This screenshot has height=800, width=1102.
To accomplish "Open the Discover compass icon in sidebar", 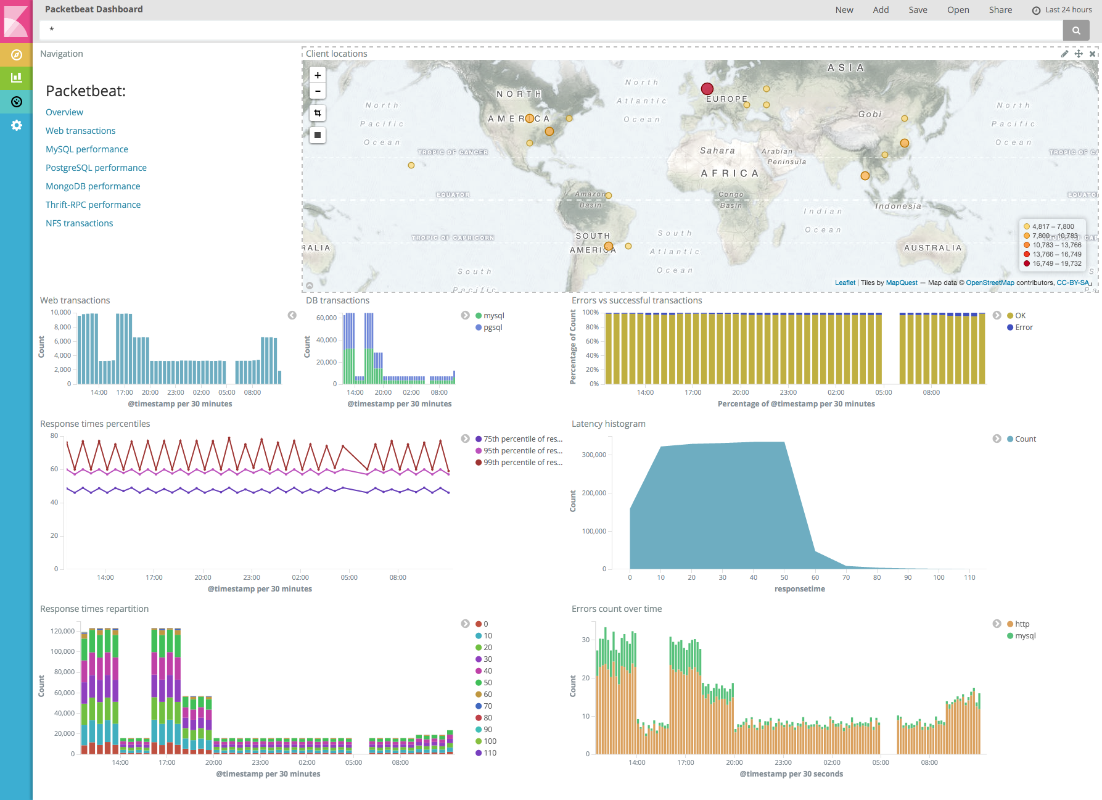I will tap(16, 54).
